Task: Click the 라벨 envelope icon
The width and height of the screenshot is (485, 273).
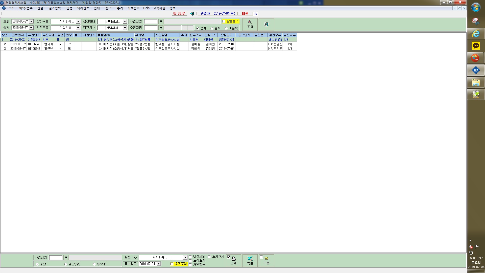Action: coord(266,261)
